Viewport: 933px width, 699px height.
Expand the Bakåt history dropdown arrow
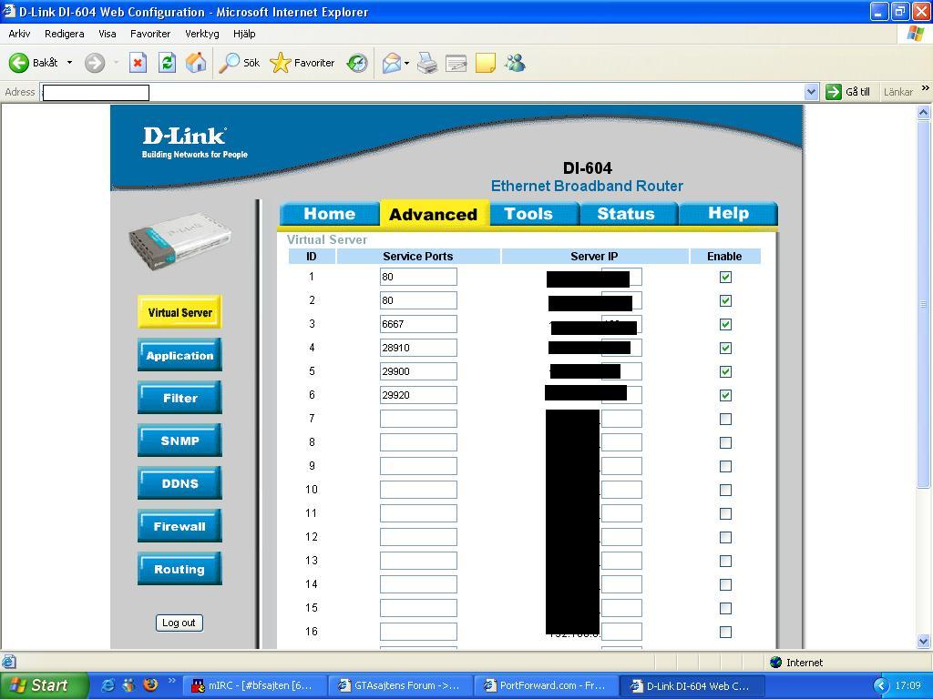point(69,63)
